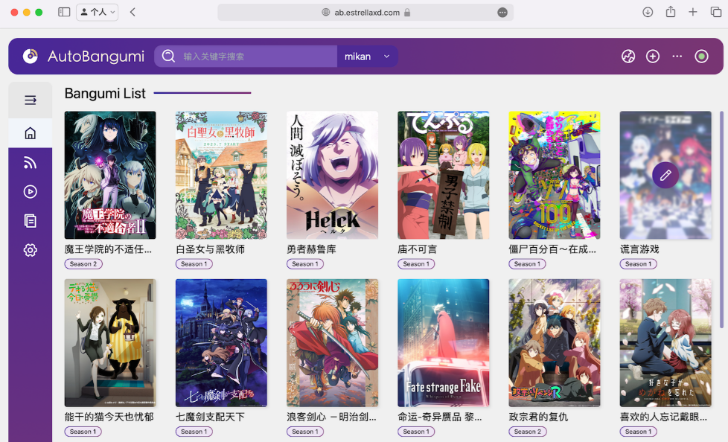
Task: Open 喜欢的人忘记戴眼 poster
Action: click(665, 342)
